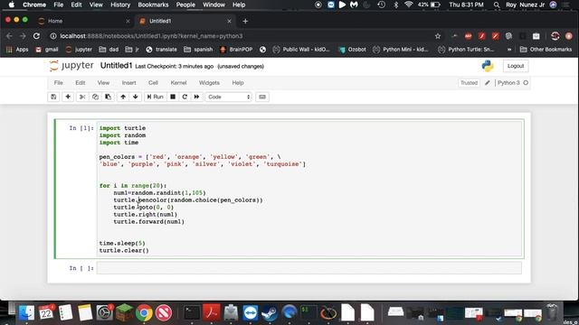Go forward in browser history

(x=23, y=36)
